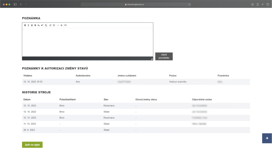Viewport: 272px width, 153px height.
Task: Go back using Safari back arrow
Action: click(21, 4)
